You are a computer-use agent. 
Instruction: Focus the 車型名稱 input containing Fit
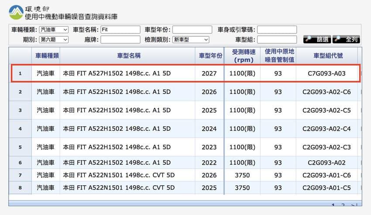click(x=120, y=30)
